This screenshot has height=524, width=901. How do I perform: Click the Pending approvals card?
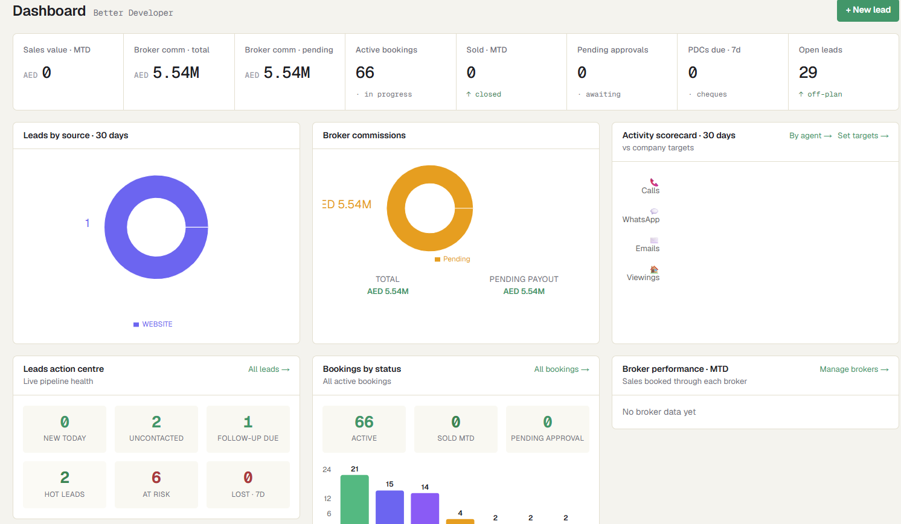[x=622, y=72]
